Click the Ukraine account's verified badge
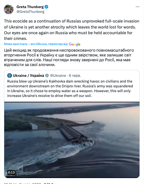This screenshot has height=184, width=147. 47,75
